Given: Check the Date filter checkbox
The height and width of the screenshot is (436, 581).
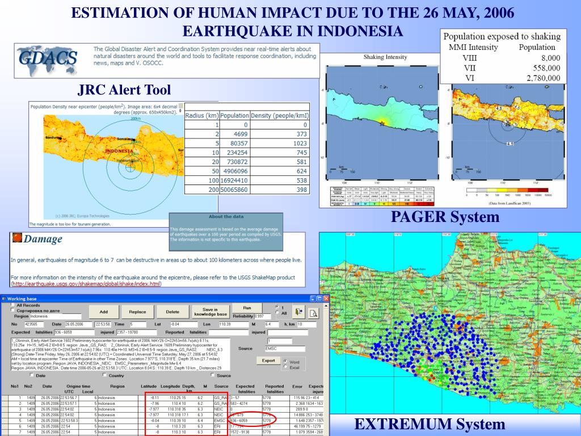Looking at the screenshot, I should (x=32, y=375).
